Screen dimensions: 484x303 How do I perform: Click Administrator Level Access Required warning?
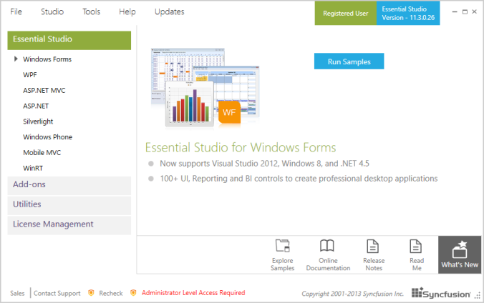(x=193, y=293)
